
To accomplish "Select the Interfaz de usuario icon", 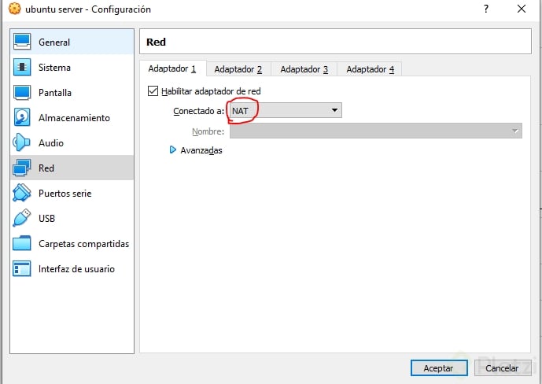I will 22,269.
